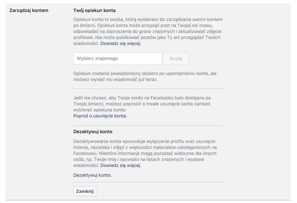This screenshot has width=297, height=203.
Task: Click the paragraph starting Dezaktywowanie konta spowoduje
Action: click(x=145, y=153)
